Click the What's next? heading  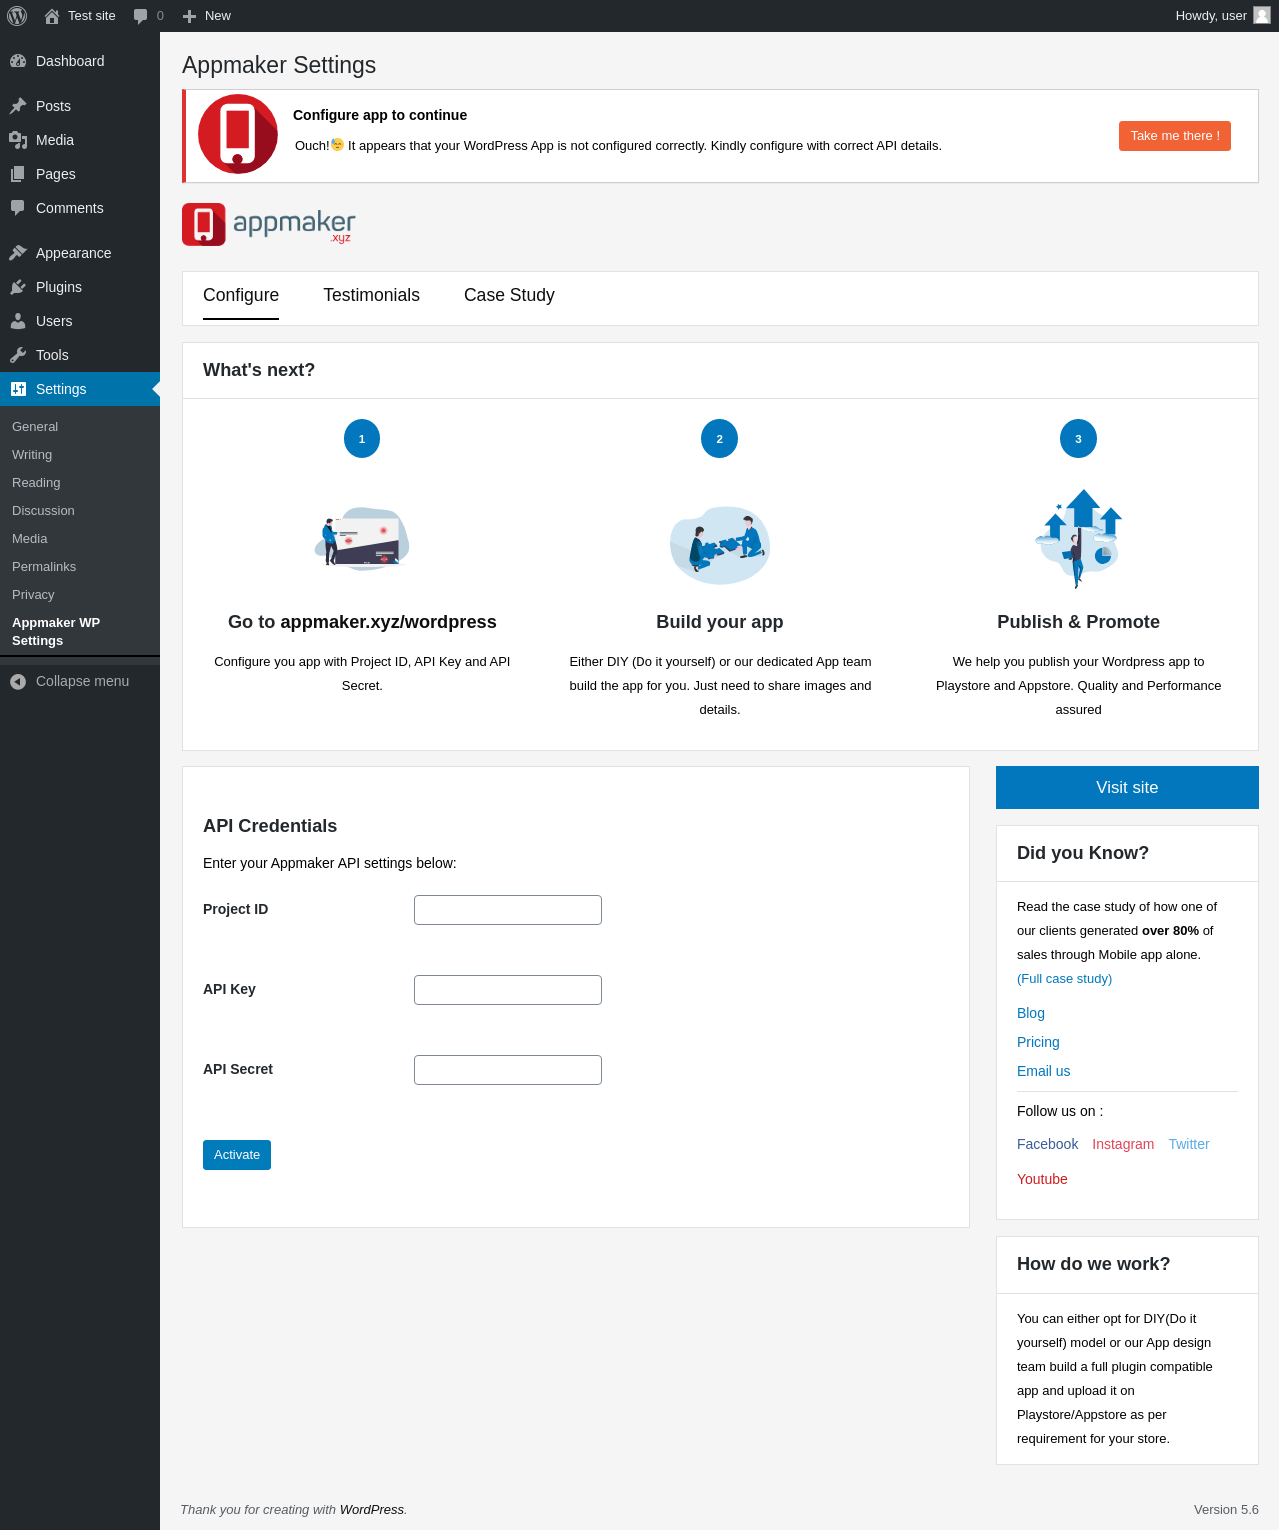point(259,370)
